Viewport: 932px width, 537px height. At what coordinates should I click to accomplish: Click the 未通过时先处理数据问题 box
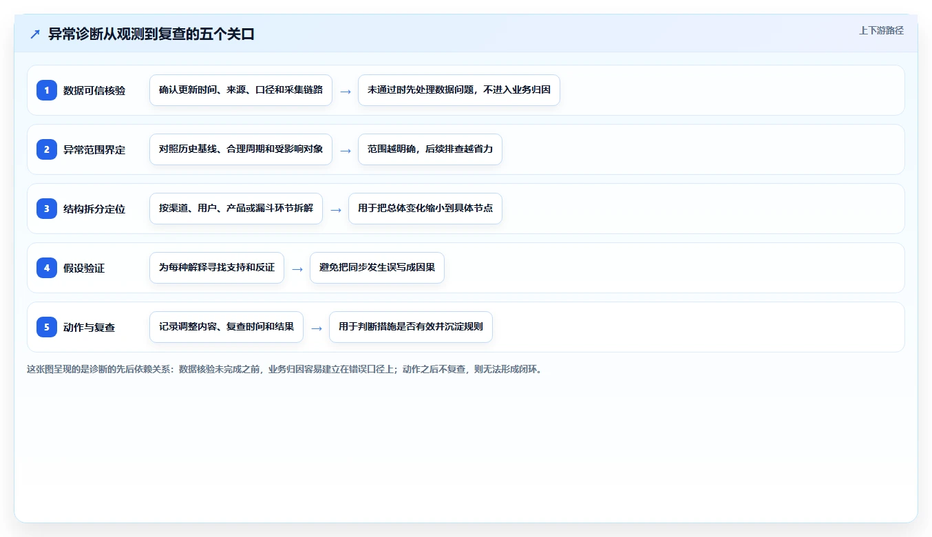(459, 90)
